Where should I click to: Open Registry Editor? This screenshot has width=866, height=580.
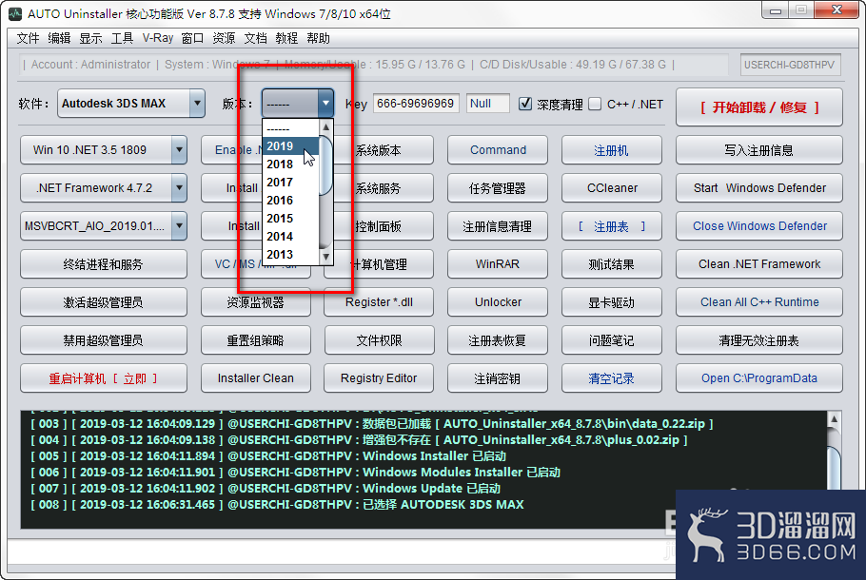(x=379, y=378)
